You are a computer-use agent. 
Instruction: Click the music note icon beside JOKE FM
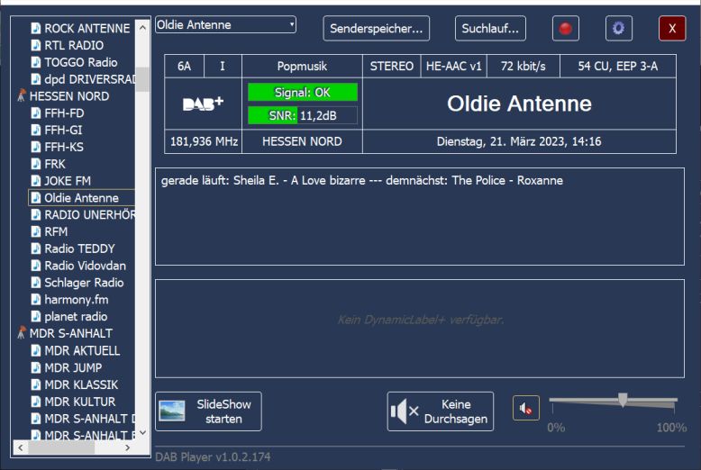coord(36,181)
